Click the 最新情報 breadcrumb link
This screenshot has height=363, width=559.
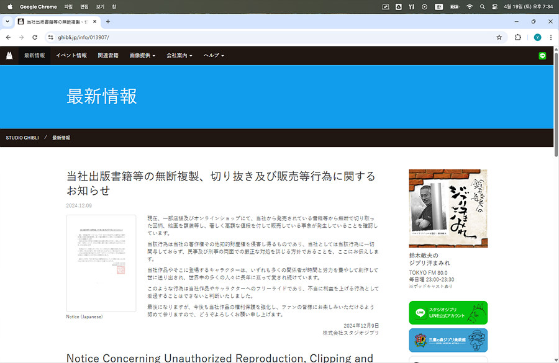coord(61,138)
